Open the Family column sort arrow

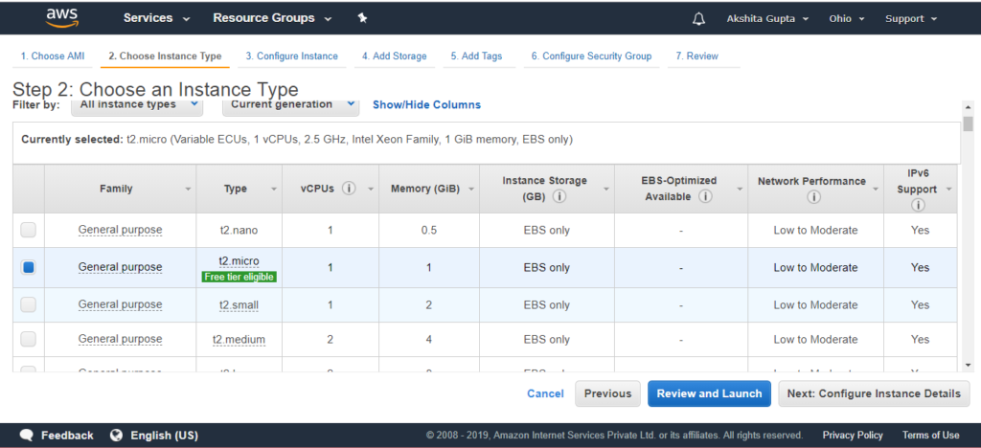189,189
